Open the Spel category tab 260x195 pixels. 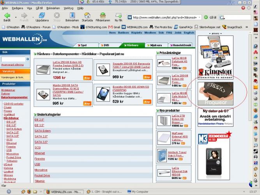(82, 45)
